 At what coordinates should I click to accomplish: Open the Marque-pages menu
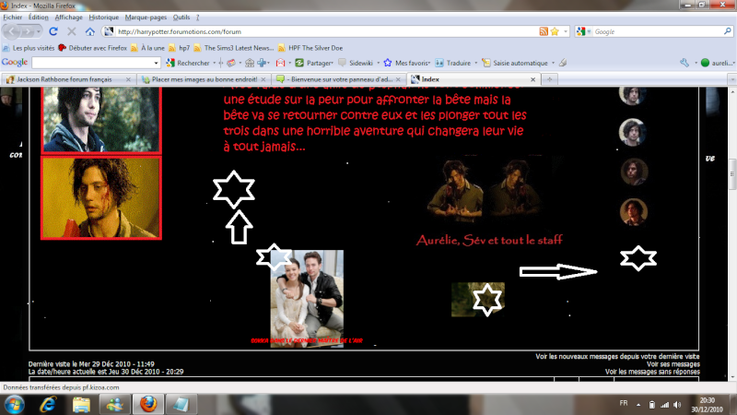(x=146, y=17)
